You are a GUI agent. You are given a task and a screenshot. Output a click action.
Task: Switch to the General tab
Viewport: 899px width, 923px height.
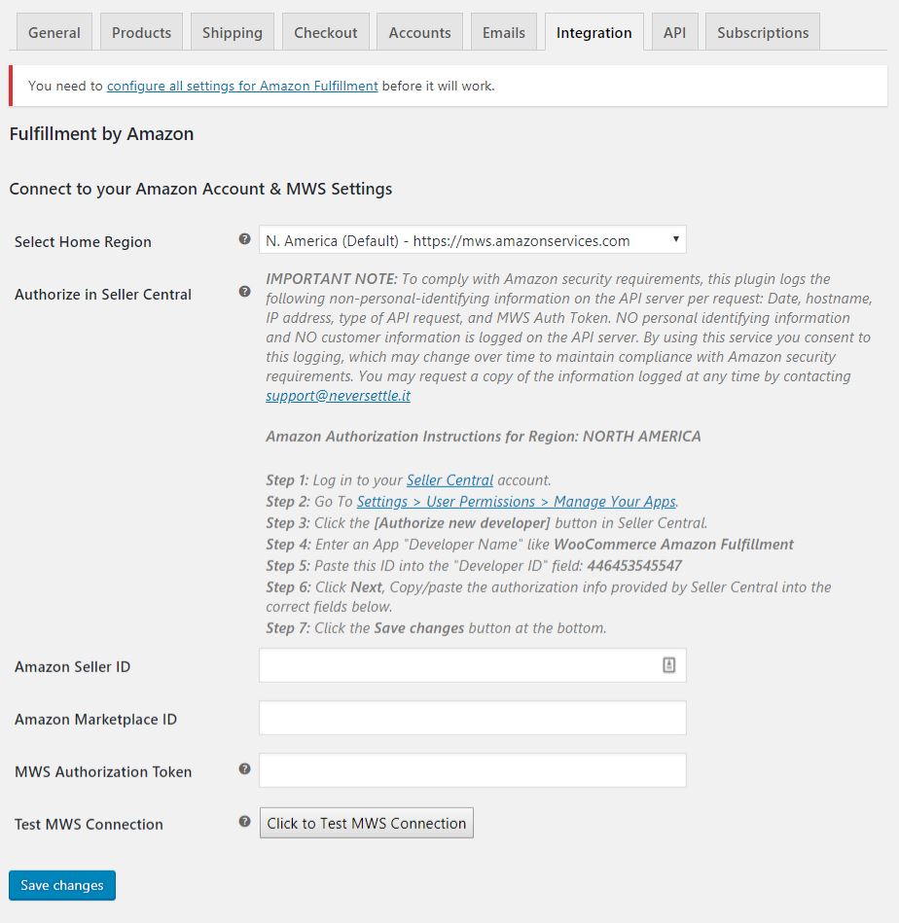54,31
